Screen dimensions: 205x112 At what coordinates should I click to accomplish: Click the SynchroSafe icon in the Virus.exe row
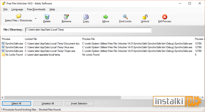click(3, 47)
